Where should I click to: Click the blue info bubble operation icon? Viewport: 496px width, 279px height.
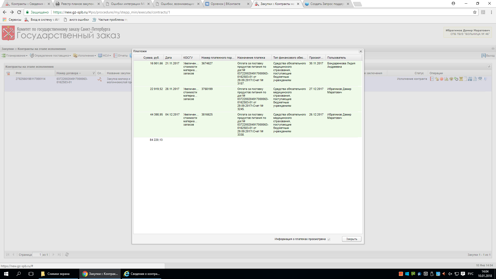[x=485, y=79]
